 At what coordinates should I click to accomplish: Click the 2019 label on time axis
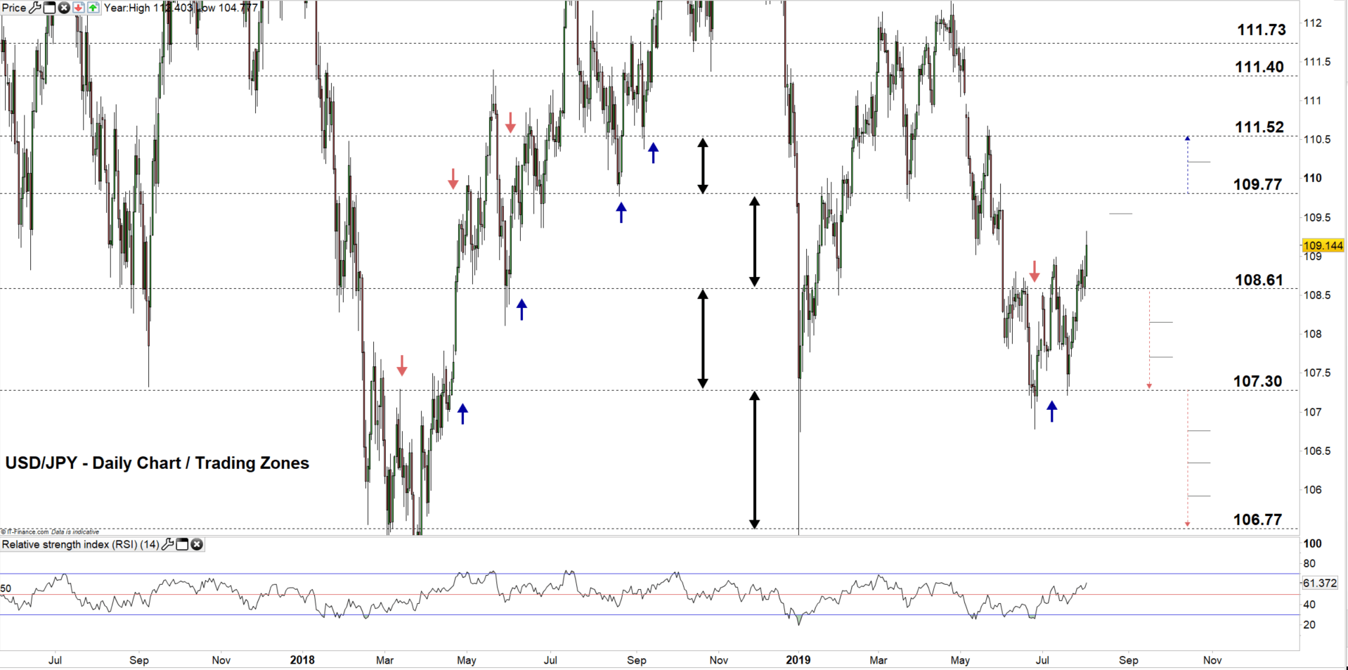pos(798,660)
